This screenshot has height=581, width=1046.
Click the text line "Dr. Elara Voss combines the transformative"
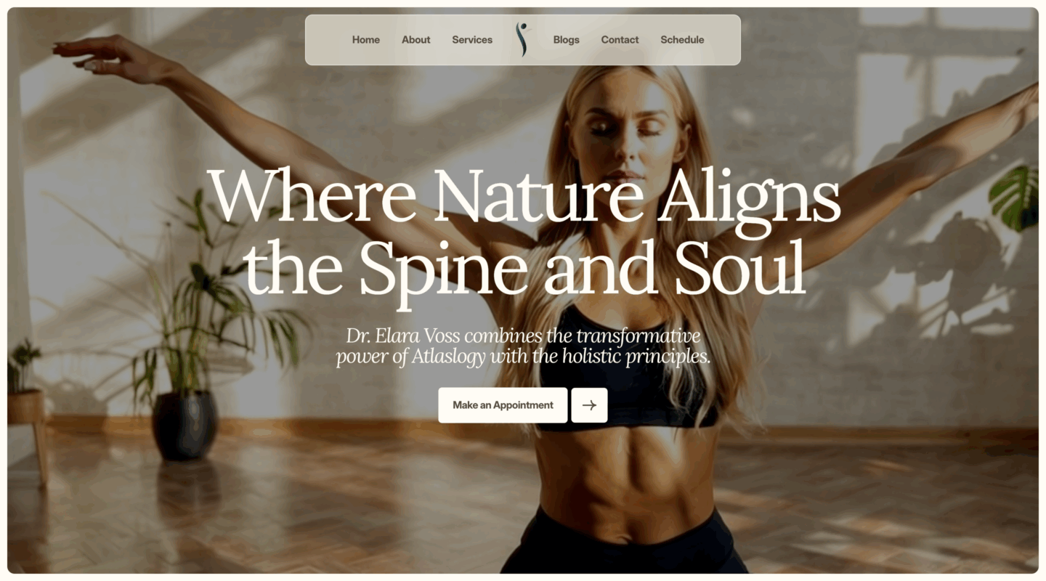click(x=523, y=336)
